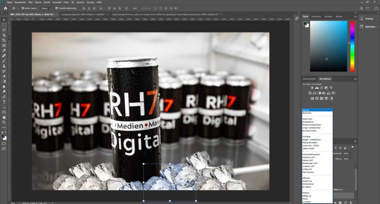Select the Horizontal Type tool
The width and height of the screenshot is (380, 204).
pos(4,102)
